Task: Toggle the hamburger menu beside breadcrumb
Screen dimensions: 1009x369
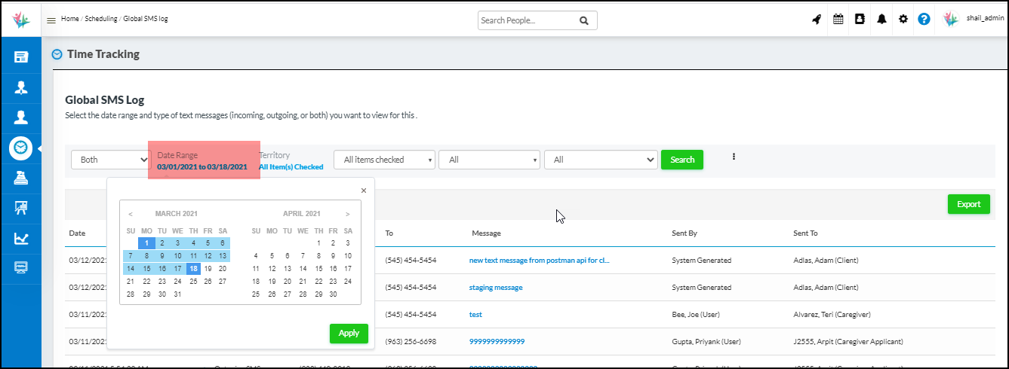Action: tap(51, 20)
